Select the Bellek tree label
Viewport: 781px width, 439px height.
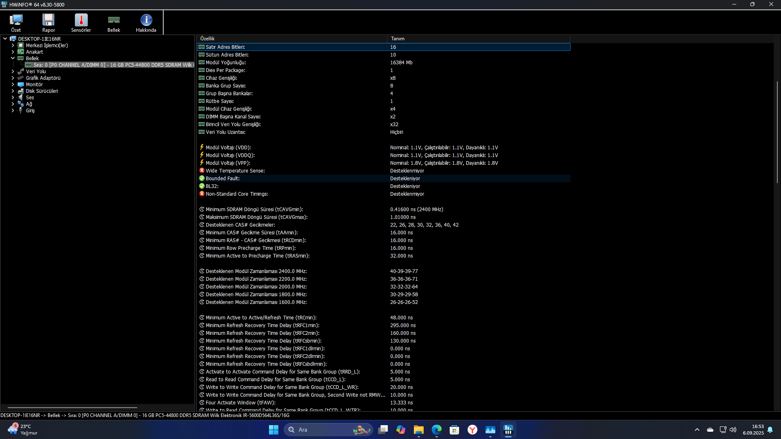click(32, 58)
